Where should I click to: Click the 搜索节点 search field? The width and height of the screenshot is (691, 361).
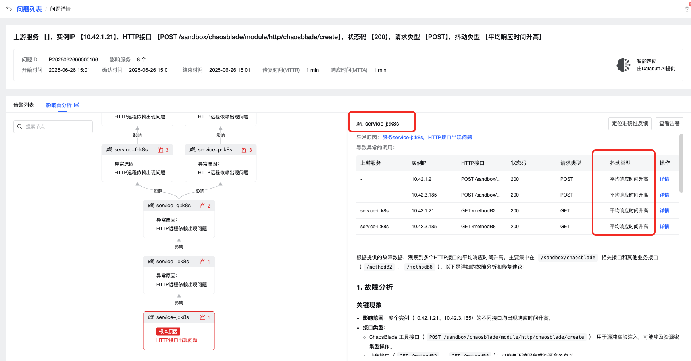point(53,127)
